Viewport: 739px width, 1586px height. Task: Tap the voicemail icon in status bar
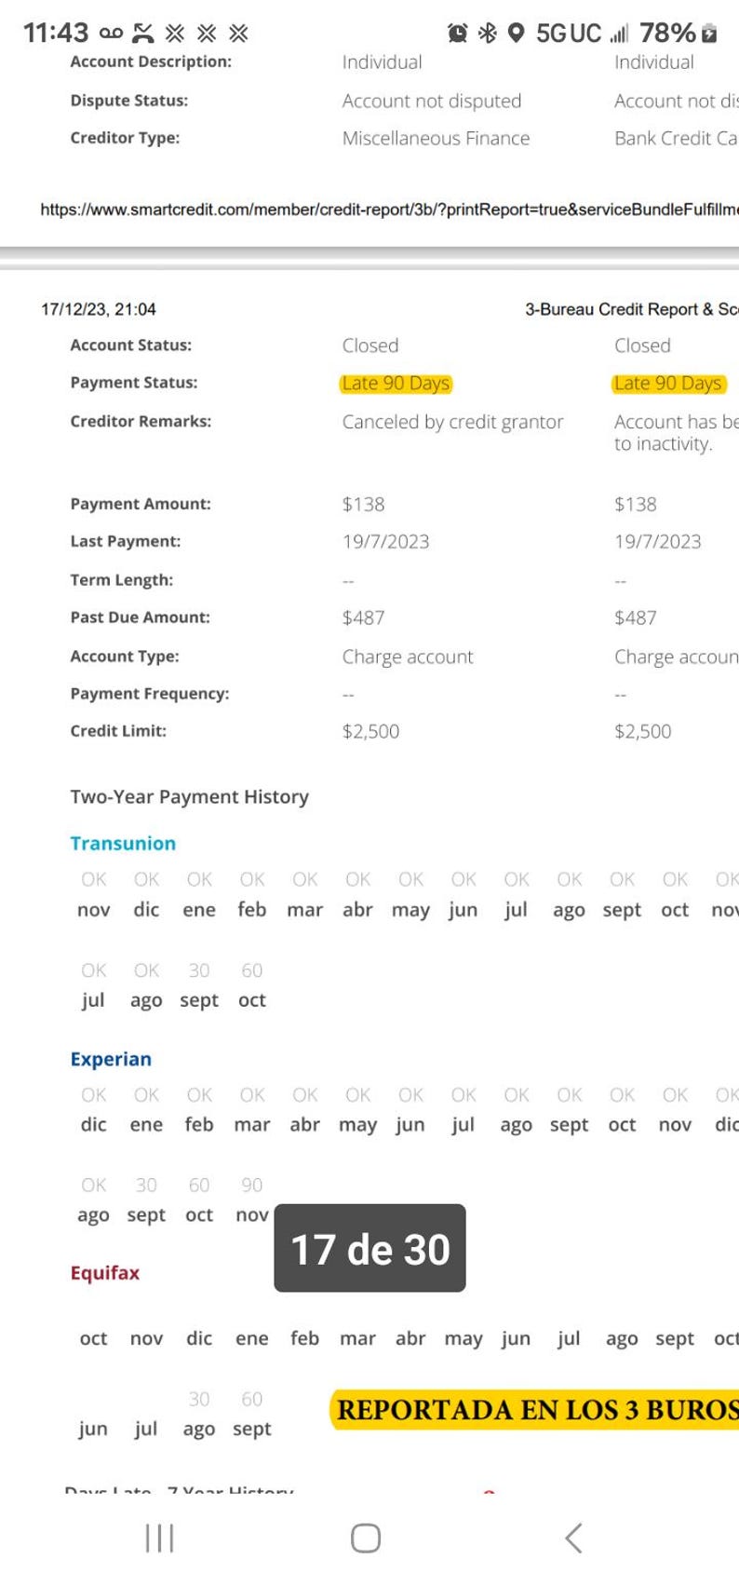111,34
